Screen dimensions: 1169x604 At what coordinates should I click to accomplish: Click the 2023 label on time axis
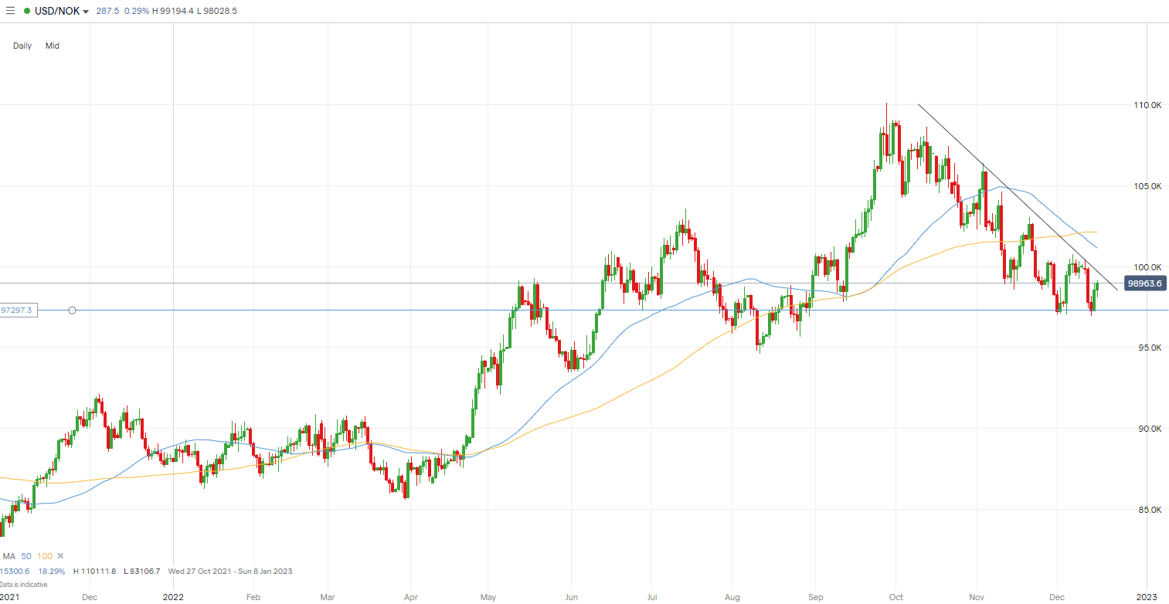point(1146,596)
